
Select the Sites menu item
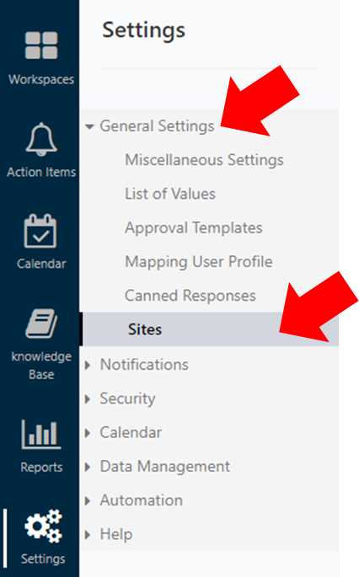click(209, 329)
